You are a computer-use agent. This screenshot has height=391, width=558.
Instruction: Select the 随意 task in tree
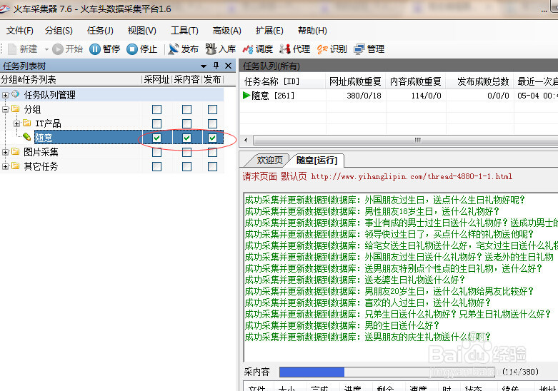click(x=44, y=138)
